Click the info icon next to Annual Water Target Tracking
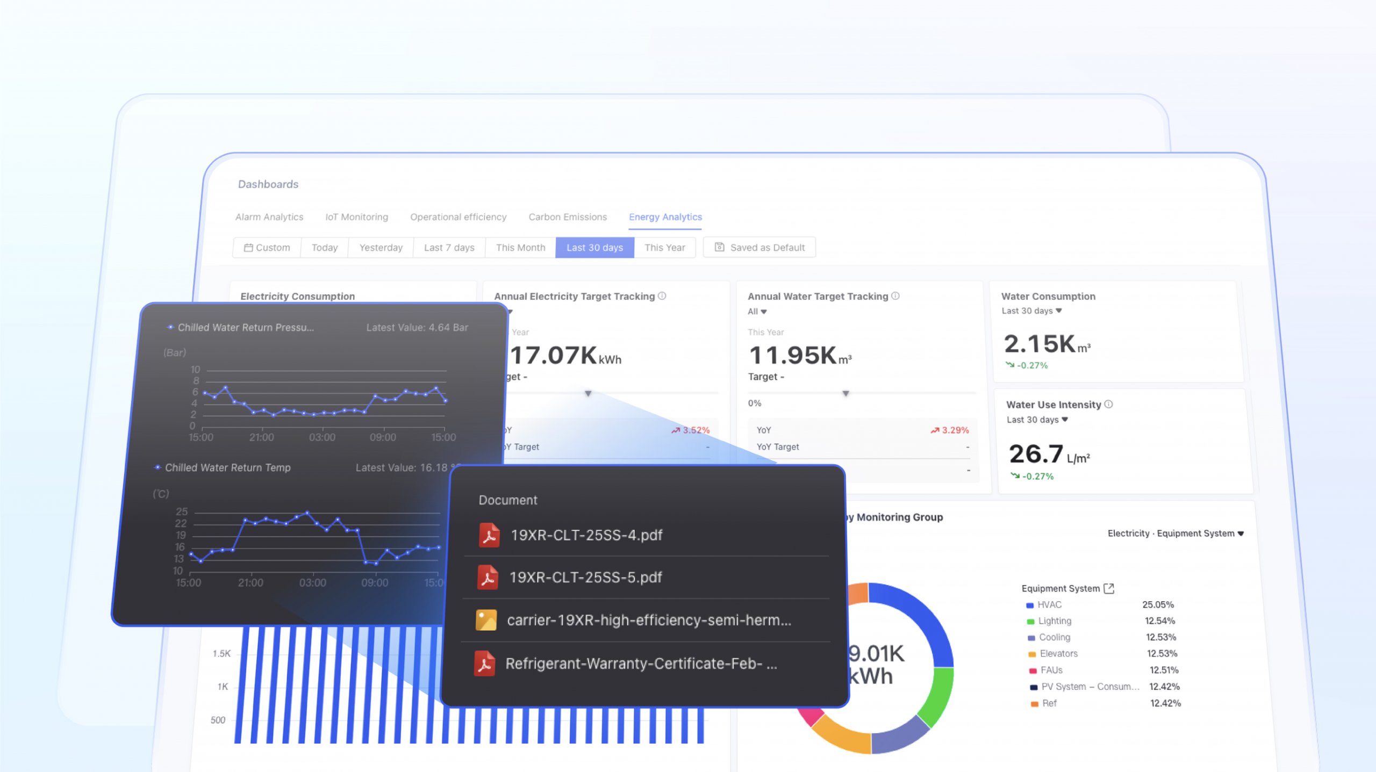Image resolution: width=1376 pixels, height=772 pixels. pos(895,296)
